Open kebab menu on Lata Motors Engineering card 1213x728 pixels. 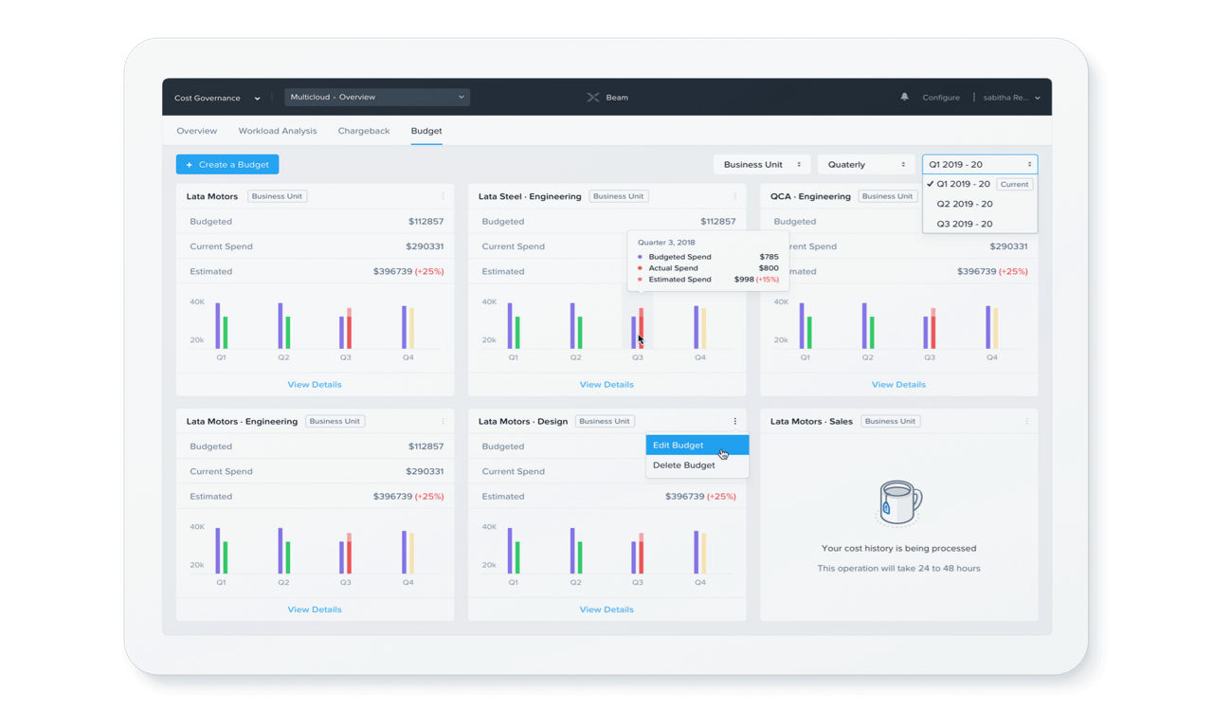442,421
